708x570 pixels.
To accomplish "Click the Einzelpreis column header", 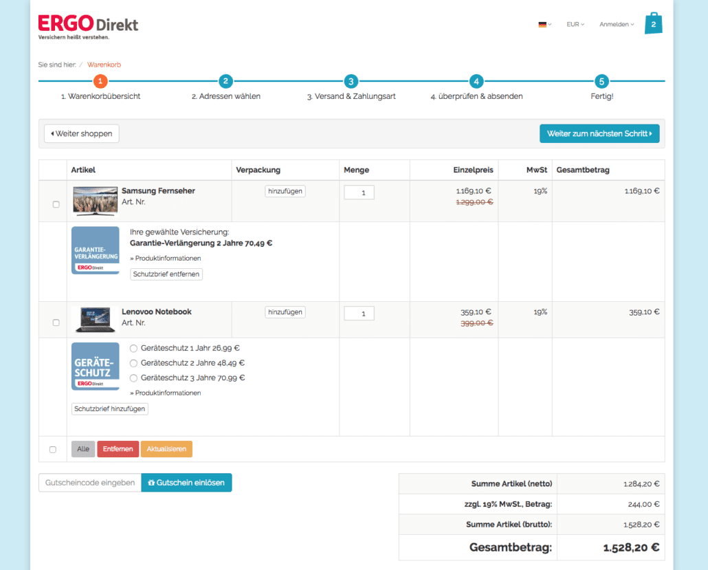I will (473, 170).
